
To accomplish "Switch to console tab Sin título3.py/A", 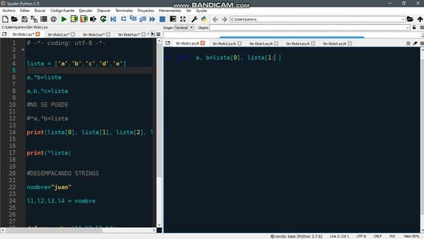I will [260, 43].
